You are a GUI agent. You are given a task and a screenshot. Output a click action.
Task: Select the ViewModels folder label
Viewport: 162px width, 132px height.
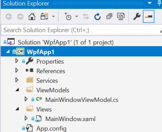click(53, 90)
